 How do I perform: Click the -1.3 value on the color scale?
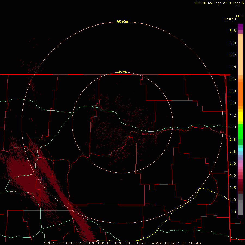pyautogui.click(x=232, y=200)
